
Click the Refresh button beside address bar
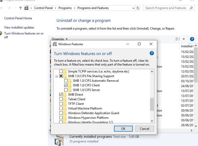[138, 8]
